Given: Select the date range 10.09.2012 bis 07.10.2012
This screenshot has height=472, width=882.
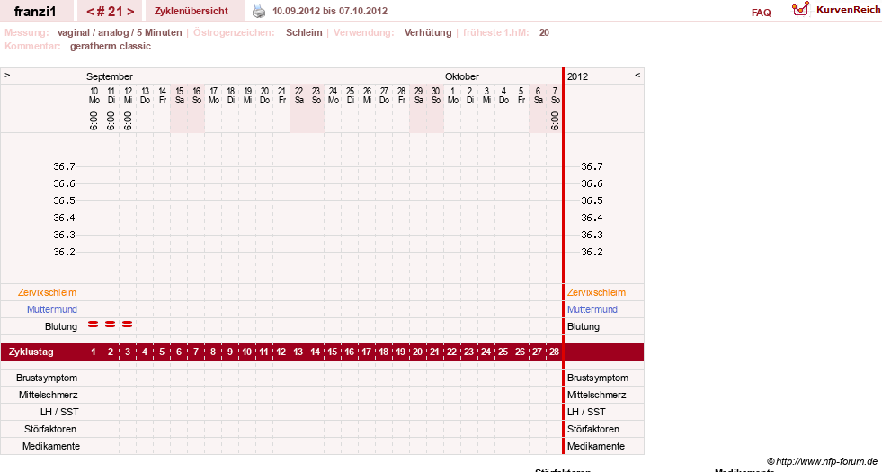Looking at the screenshot, I should click(330, 11).
